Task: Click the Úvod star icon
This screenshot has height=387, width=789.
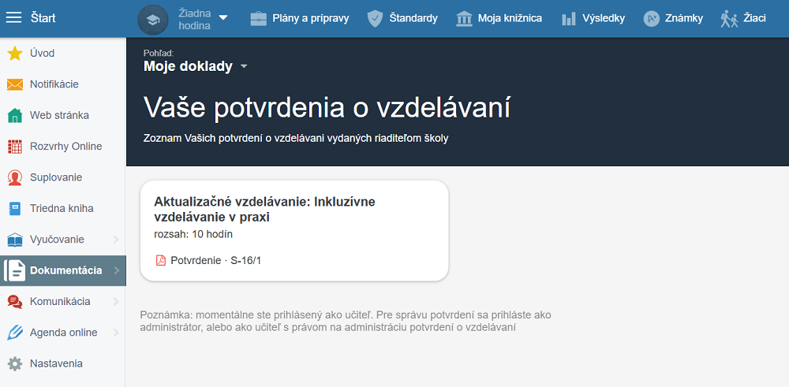Action: 14,54
